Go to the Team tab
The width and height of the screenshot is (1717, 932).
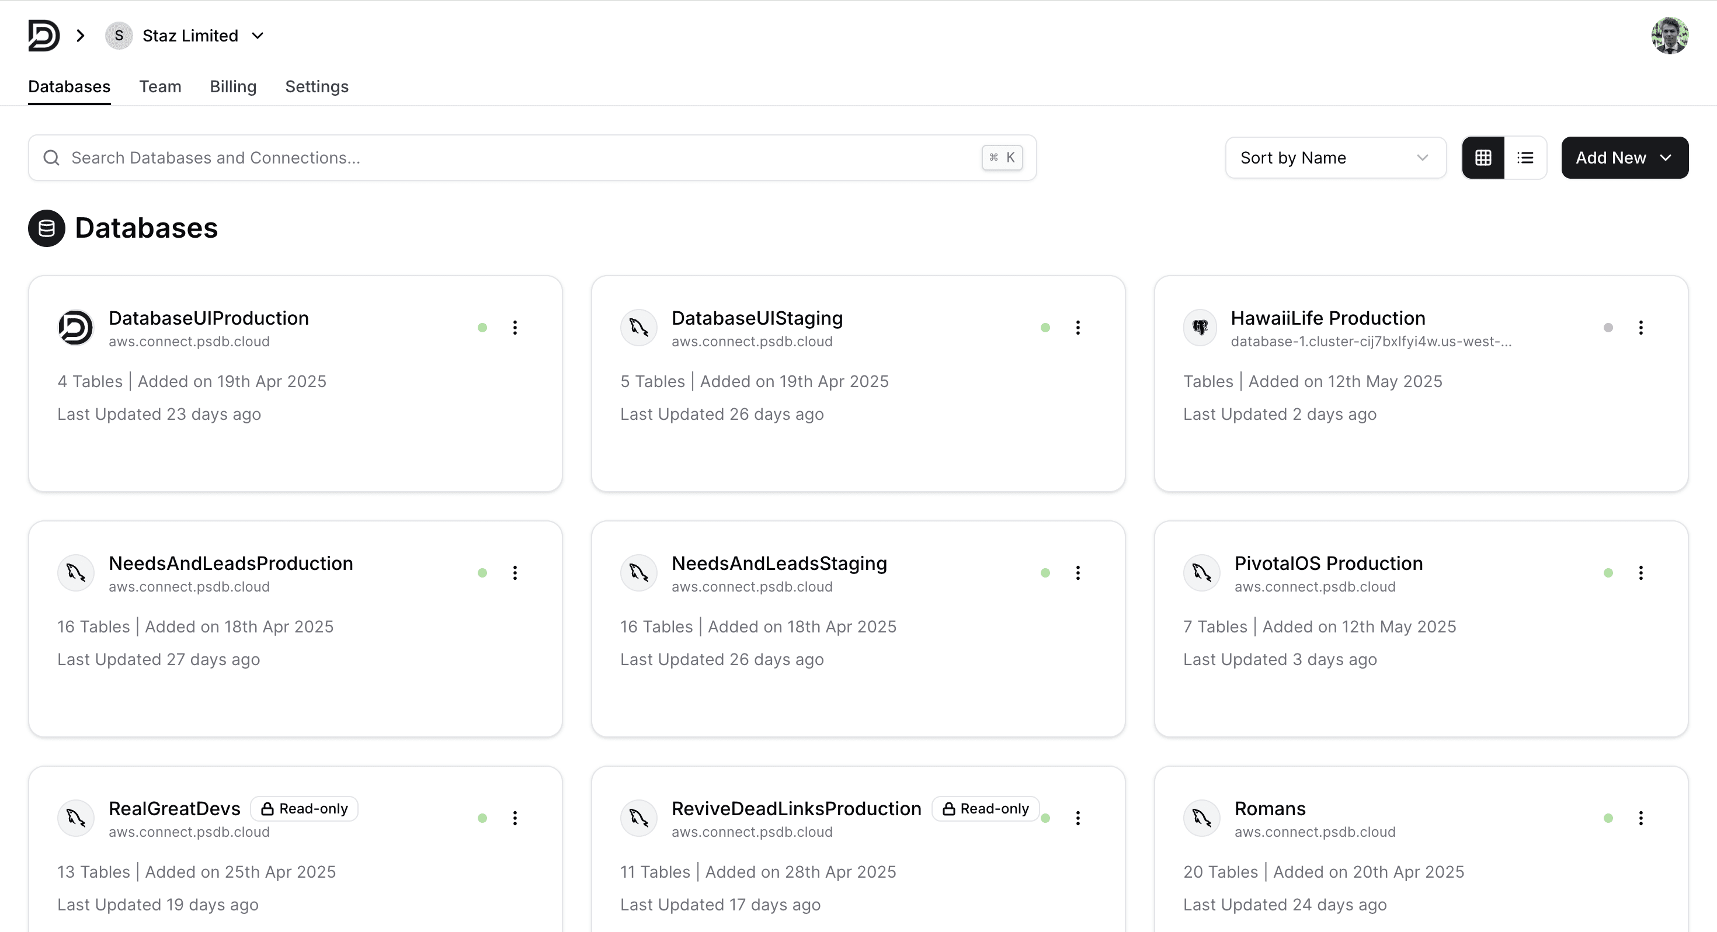pos(160,86)
